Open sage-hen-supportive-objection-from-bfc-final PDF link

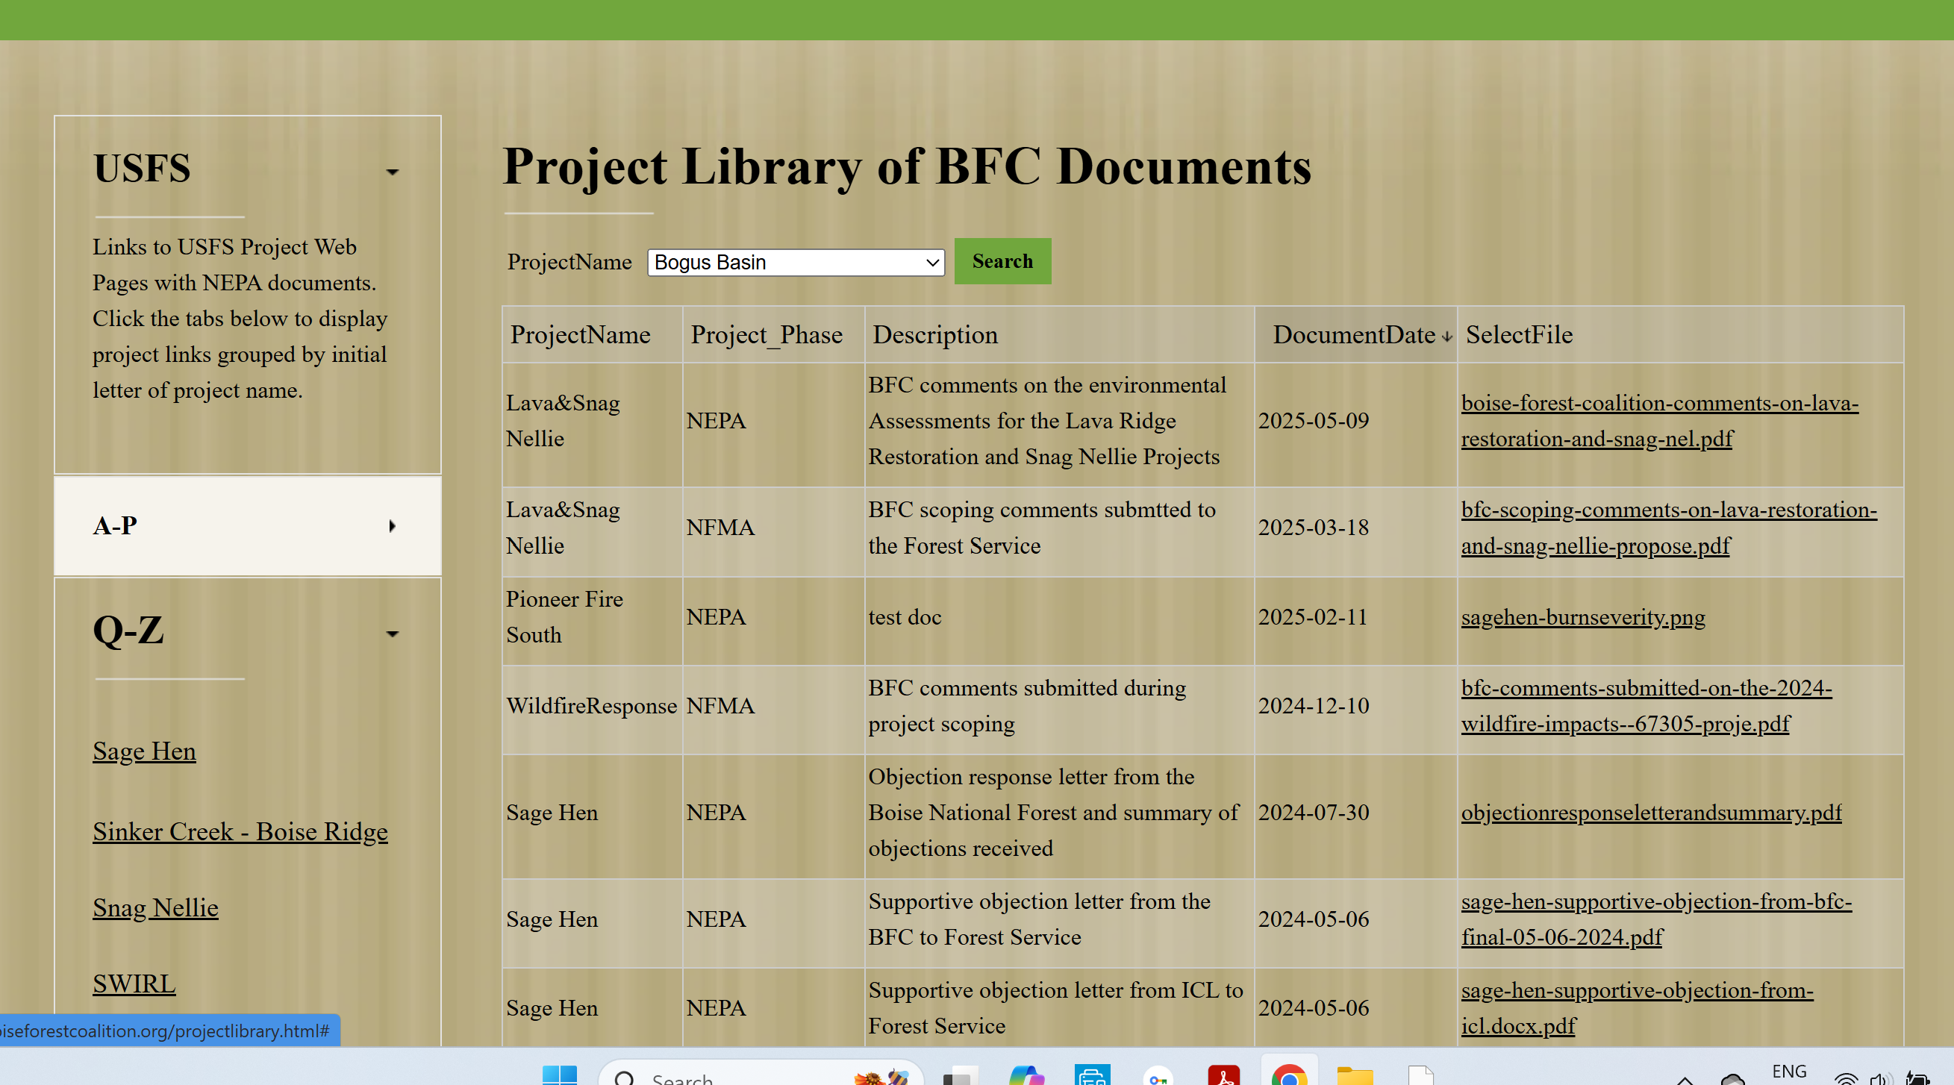(x=1656, y=919)
